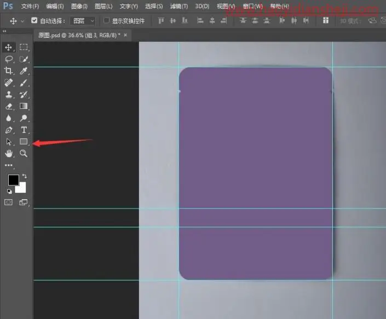Viewport: 386px width, 319px height.
Task: Open the 窗口(W) menu
Action: point(252,6)
